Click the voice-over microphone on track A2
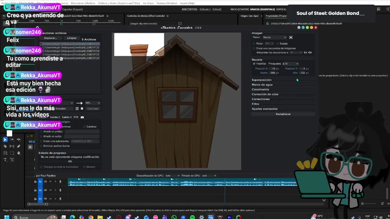The height and width of the screenshot is (219, 390). [x=60, y=190]
